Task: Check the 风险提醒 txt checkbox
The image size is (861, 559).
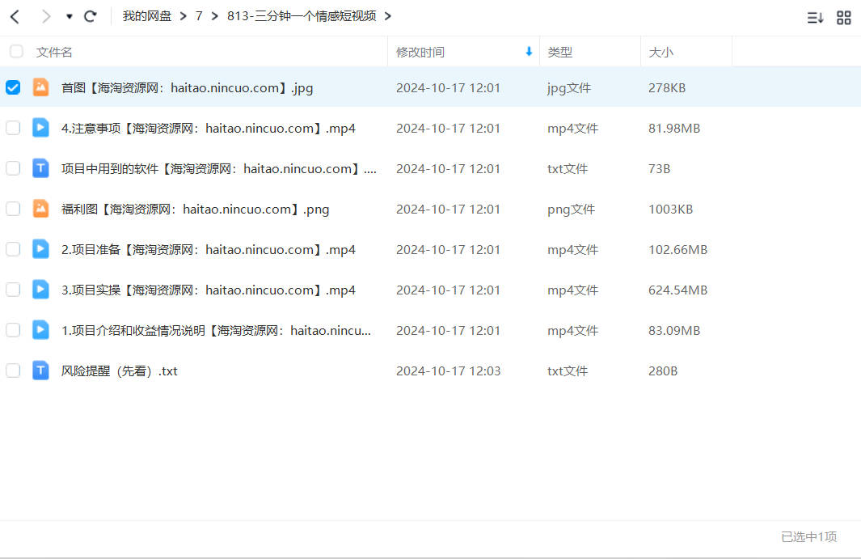Action: (13, 371)
